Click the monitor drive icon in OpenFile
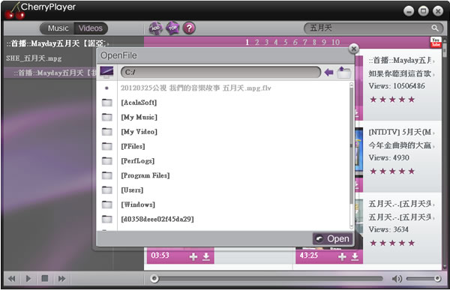Viewport: 450px width, 290px height. (x=106, y=72)
